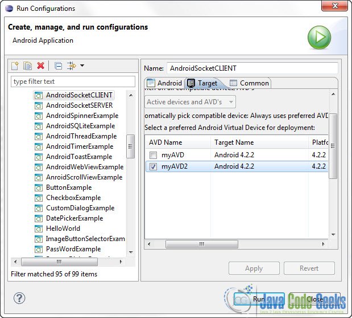Click the ImageButtonSelectorExam configuration icon
352x318 pixels.
pyautogui.click(x=39, y=239)
